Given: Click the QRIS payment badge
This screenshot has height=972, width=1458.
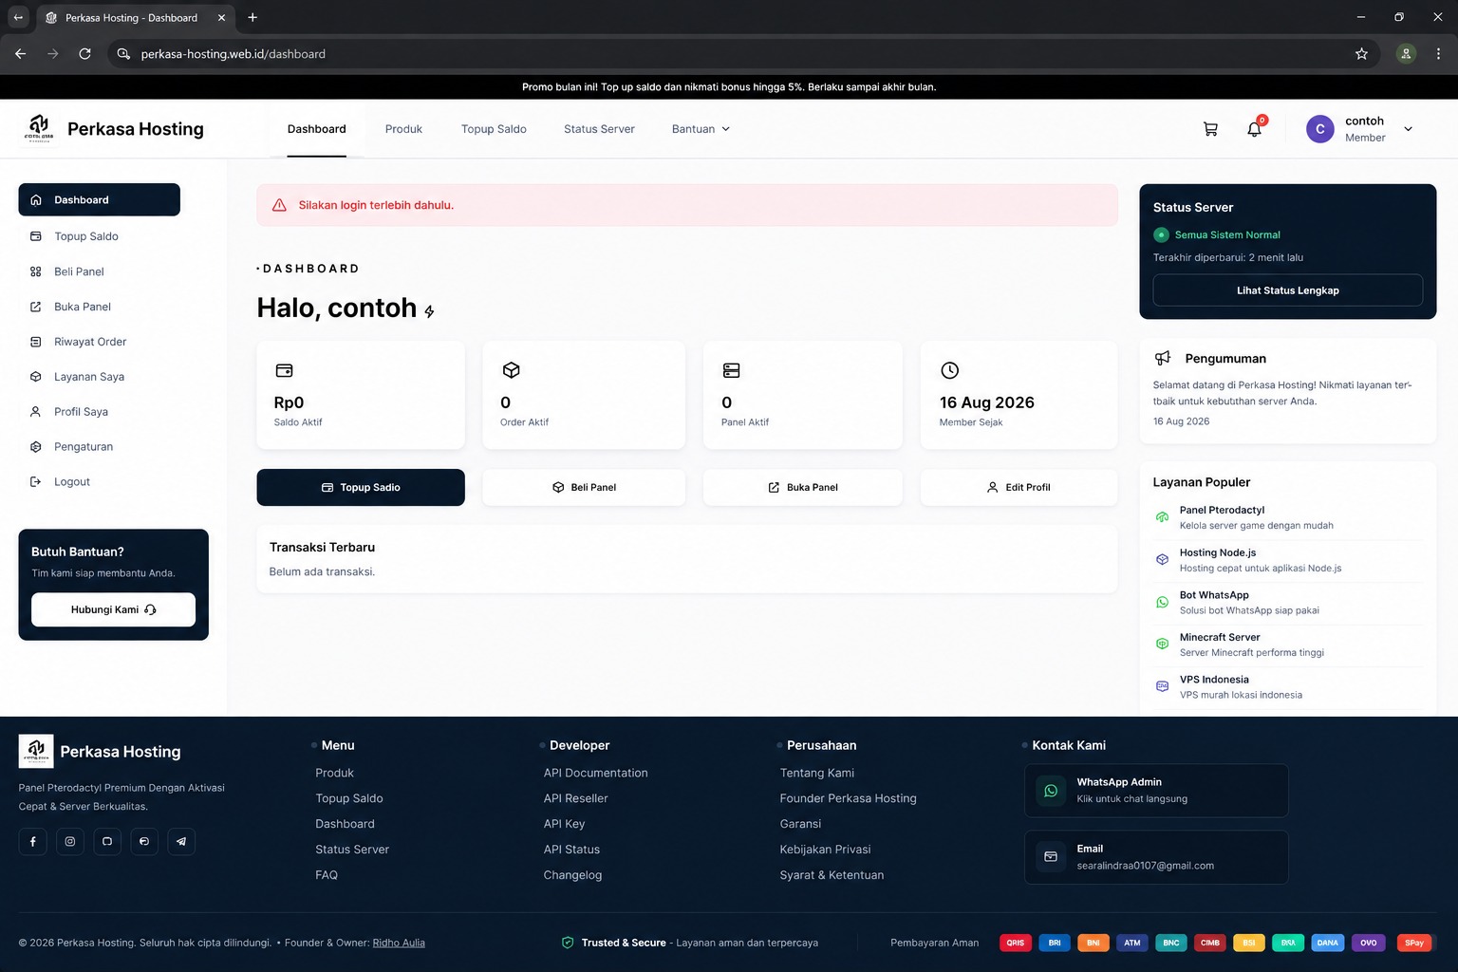Looking at the screenshot, I should point(1016,943).
